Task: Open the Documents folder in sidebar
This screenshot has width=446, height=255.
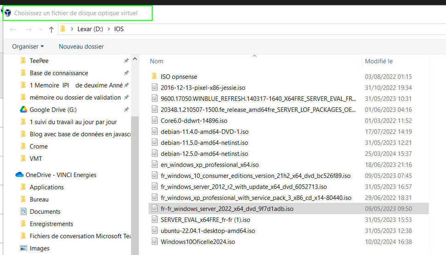Action: (45, 211)
